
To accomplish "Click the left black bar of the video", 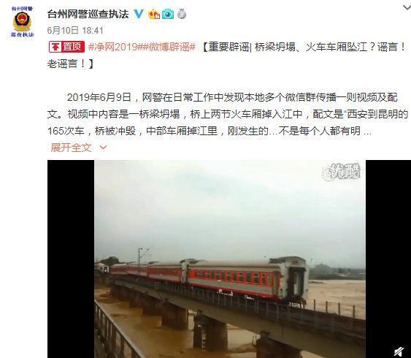I will pos(71,259).
